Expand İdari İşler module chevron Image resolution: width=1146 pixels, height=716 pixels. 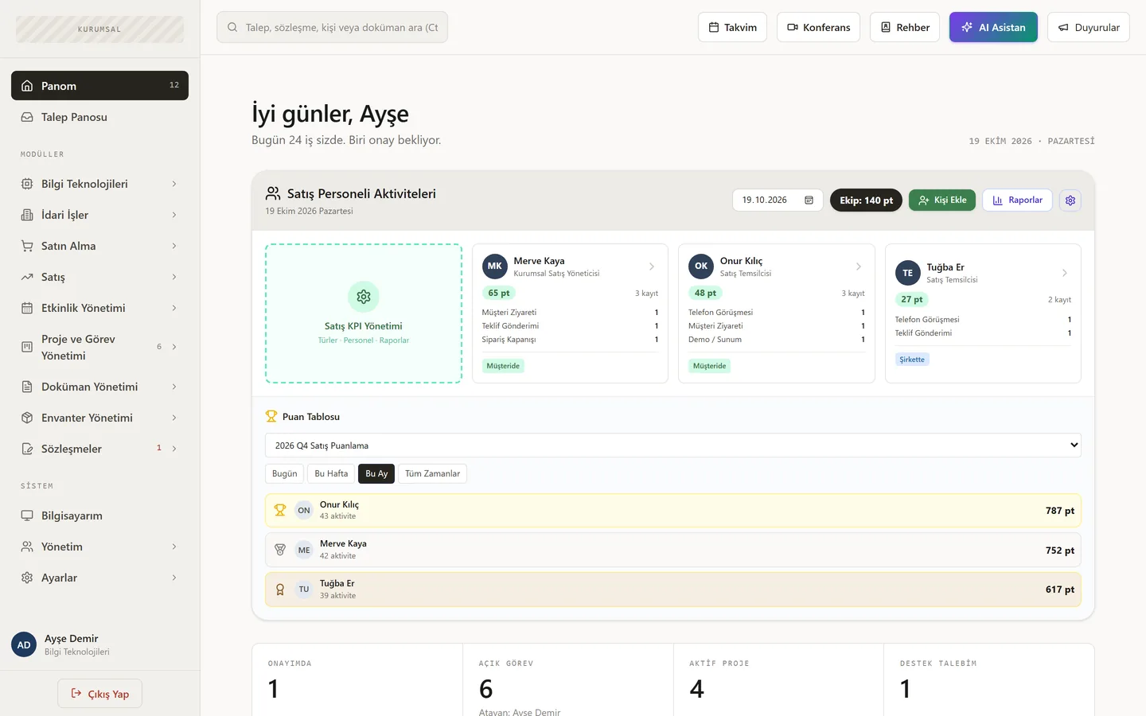[x=174, y=215]
